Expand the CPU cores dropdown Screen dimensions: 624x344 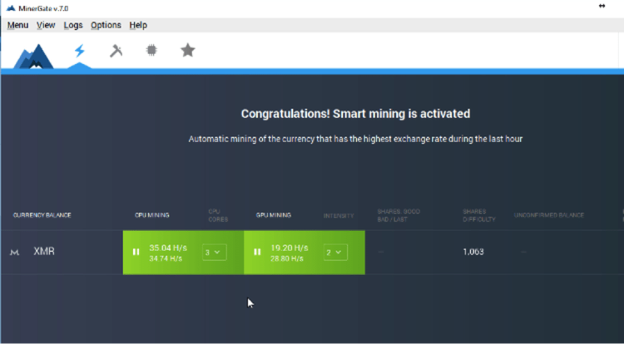(x=214, y=252)
